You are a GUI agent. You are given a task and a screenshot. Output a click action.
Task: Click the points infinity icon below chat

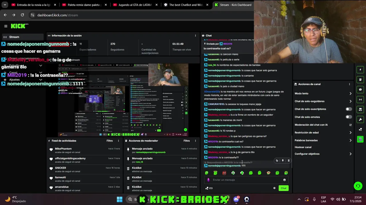pos(209,188)
